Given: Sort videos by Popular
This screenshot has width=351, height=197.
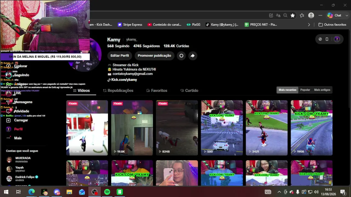Looking at the screenshot, I should pyautogui.click(x=305, y=90).
